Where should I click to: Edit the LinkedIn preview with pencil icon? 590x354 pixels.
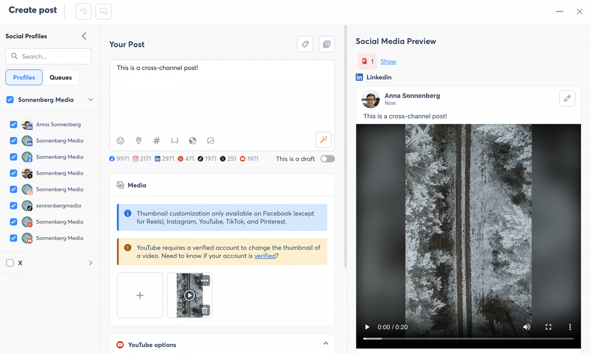point(567,99)
